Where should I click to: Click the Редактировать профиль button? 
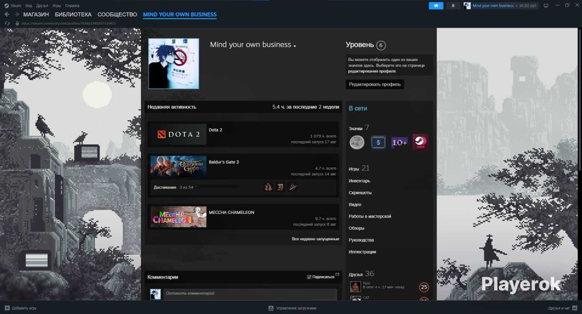click(375, 84)
